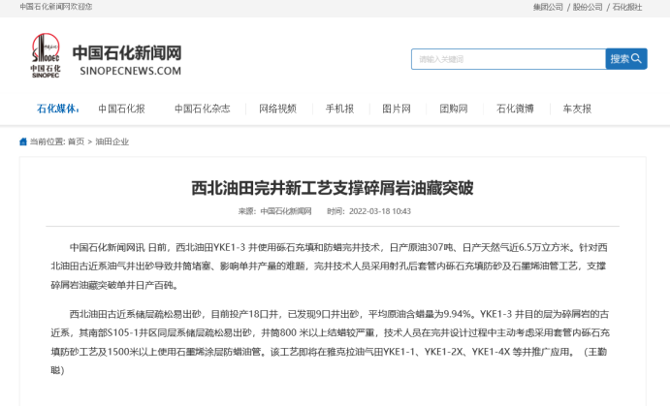Open 车友报 navigation item
Image resolution: width=671 pixels, height=407 pixels.
(577, 109)
